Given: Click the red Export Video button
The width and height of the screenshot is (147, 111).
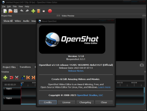Looking at the screenshot, I should coord(50,11).
